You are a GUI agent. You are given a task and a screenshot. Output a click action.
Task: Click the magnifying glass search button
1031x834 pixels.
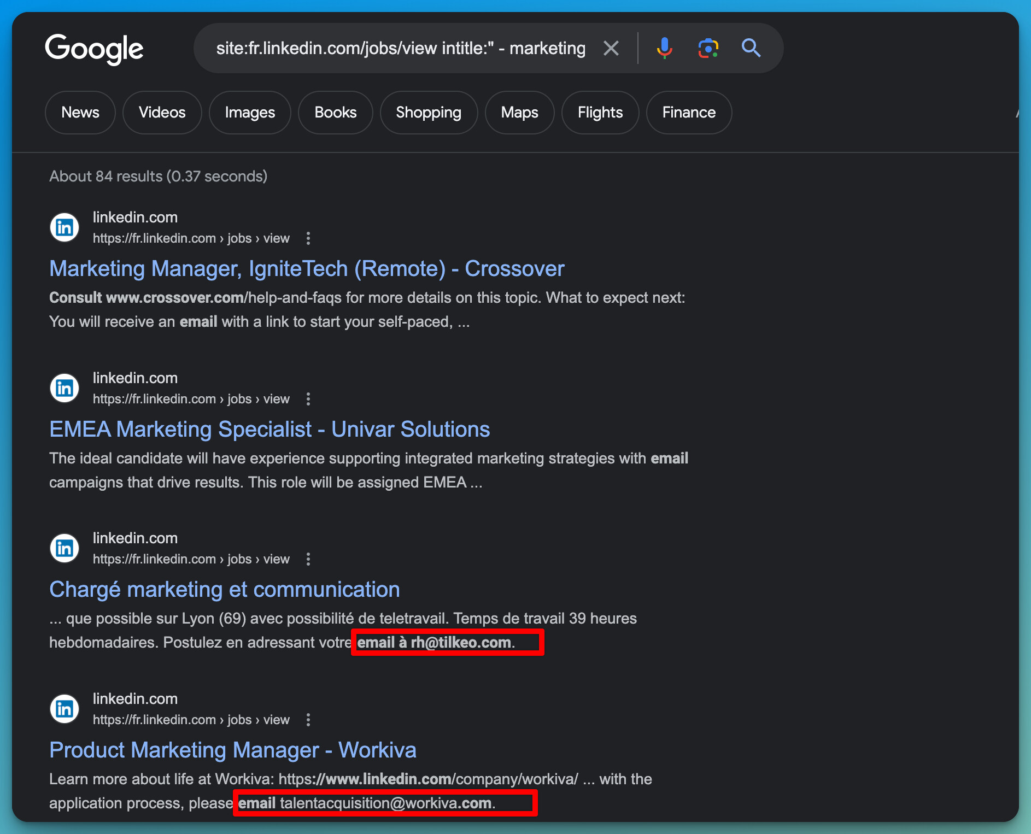point(751,48)
